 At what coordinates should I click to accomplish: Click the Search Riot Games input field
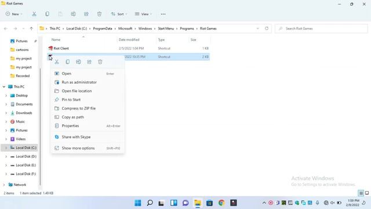point(321,28)
